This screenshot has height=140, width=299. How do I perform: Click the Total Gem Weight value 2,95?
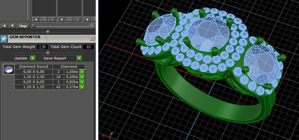pos(42,47)
